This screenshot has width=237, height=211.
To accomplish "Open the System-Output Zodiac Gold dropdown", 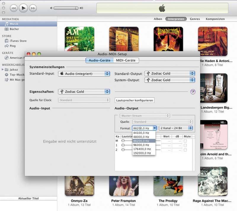I will coord(170,80).
